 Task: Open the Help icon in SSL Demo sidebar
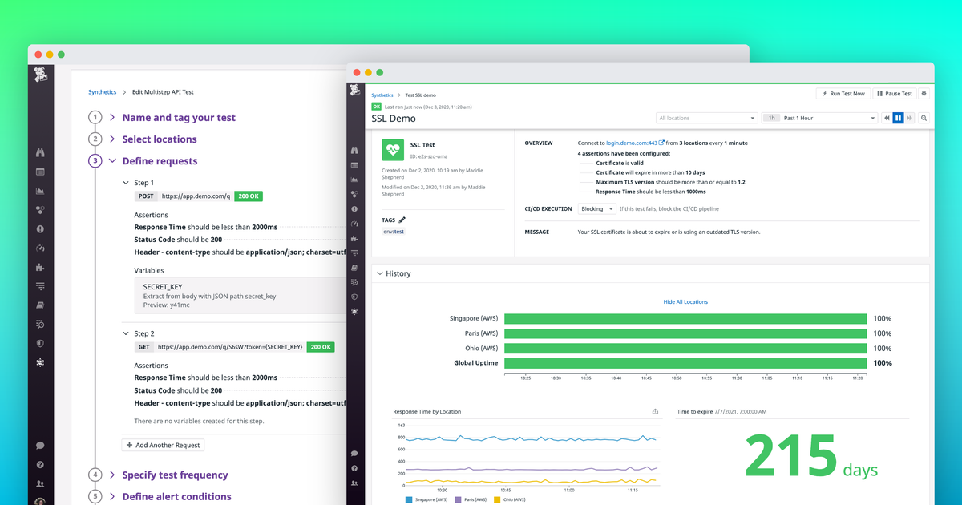click(x=354, y=468)
